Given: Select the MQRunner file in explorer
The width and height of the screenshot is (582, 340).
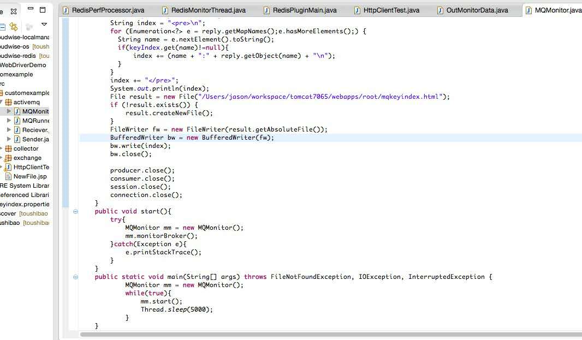Looking at the screenshot, I should [x=35, y=121].
